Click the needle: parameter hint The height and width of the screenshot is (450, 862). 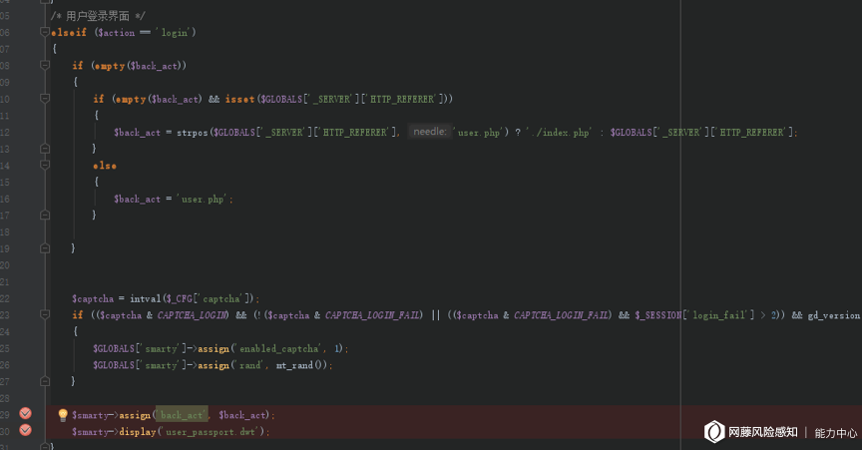[x=430, y=132]
